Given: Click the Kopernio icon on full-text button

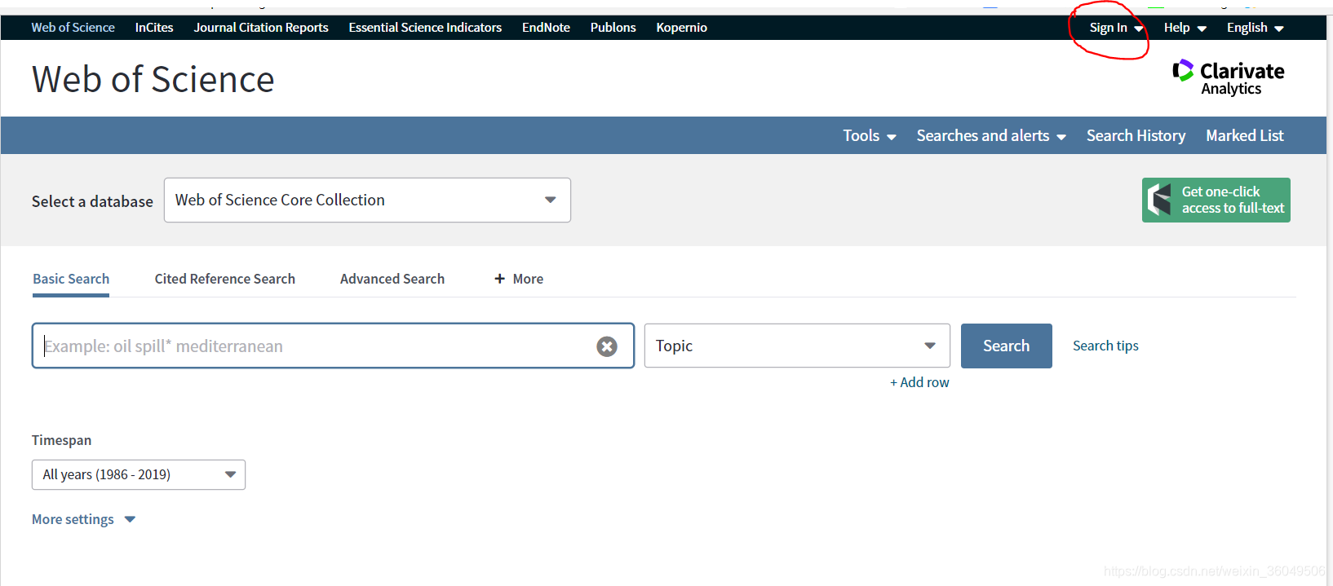Looking at the screenshot, I should pos(1159,200).
